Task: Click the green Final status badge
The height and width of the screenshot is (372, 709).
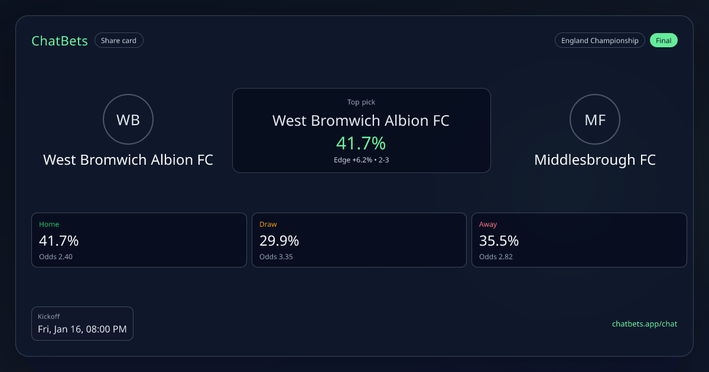Action: click(x=664, y=41)
